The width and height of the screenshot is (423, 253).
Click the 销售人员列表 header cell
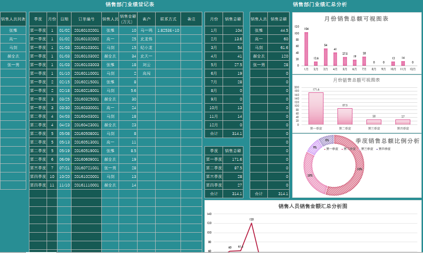(13, 19)
